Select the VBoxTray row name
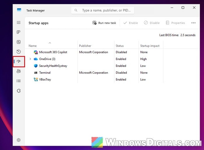The width and height of the screenshot is (204, 150). (x=45, y=79)
